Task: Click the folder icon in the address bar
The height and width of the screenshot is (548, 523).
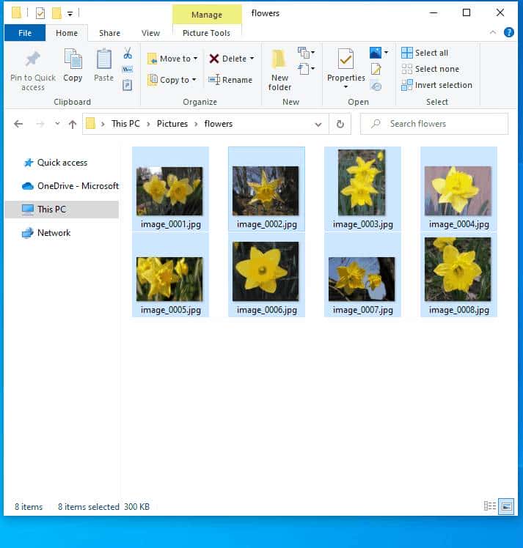Action: [91, 123]
